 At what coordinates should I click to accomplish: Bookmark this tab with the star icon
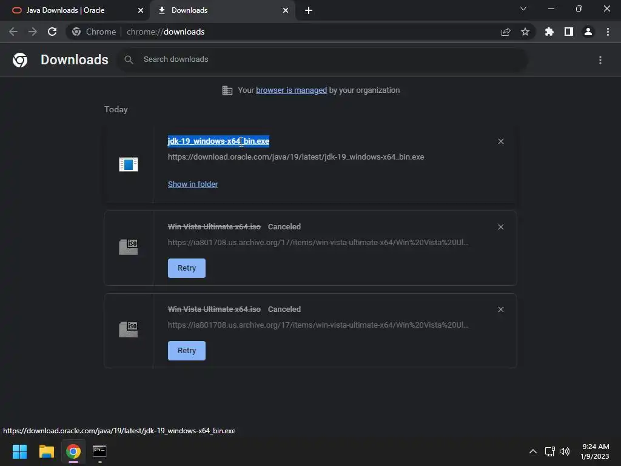click(525, 32)
